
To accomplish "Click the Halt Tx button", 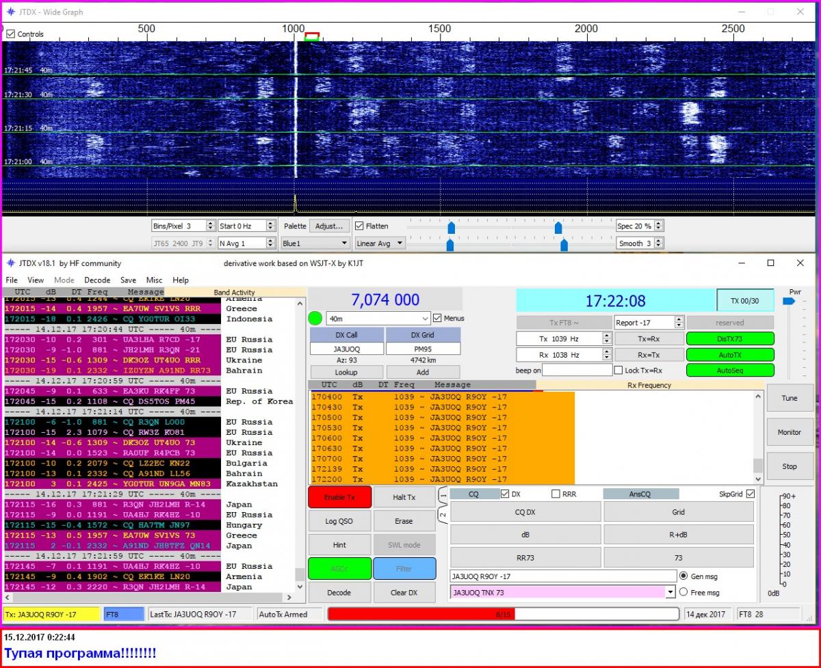I will tap(404, 497).
